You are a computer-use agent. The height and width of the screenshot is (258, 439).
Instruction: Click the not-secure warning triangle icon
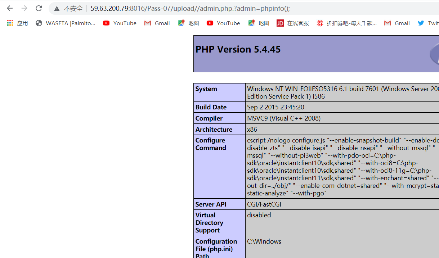tap(57, 9)
